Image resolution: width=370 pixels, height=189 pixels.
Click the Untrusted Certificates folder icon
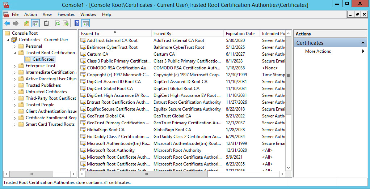pyautogui.click(x=21, y=92)
